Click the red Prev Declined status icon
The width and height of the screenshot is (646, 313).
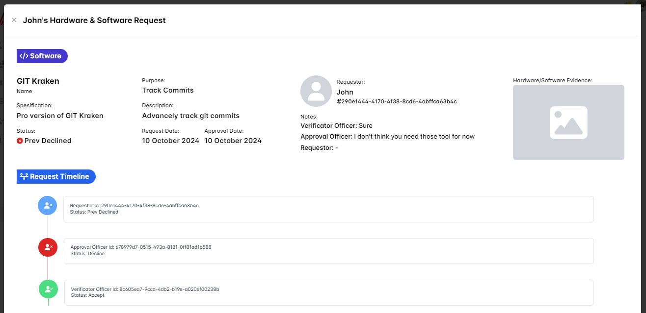[x=20, y=141]
